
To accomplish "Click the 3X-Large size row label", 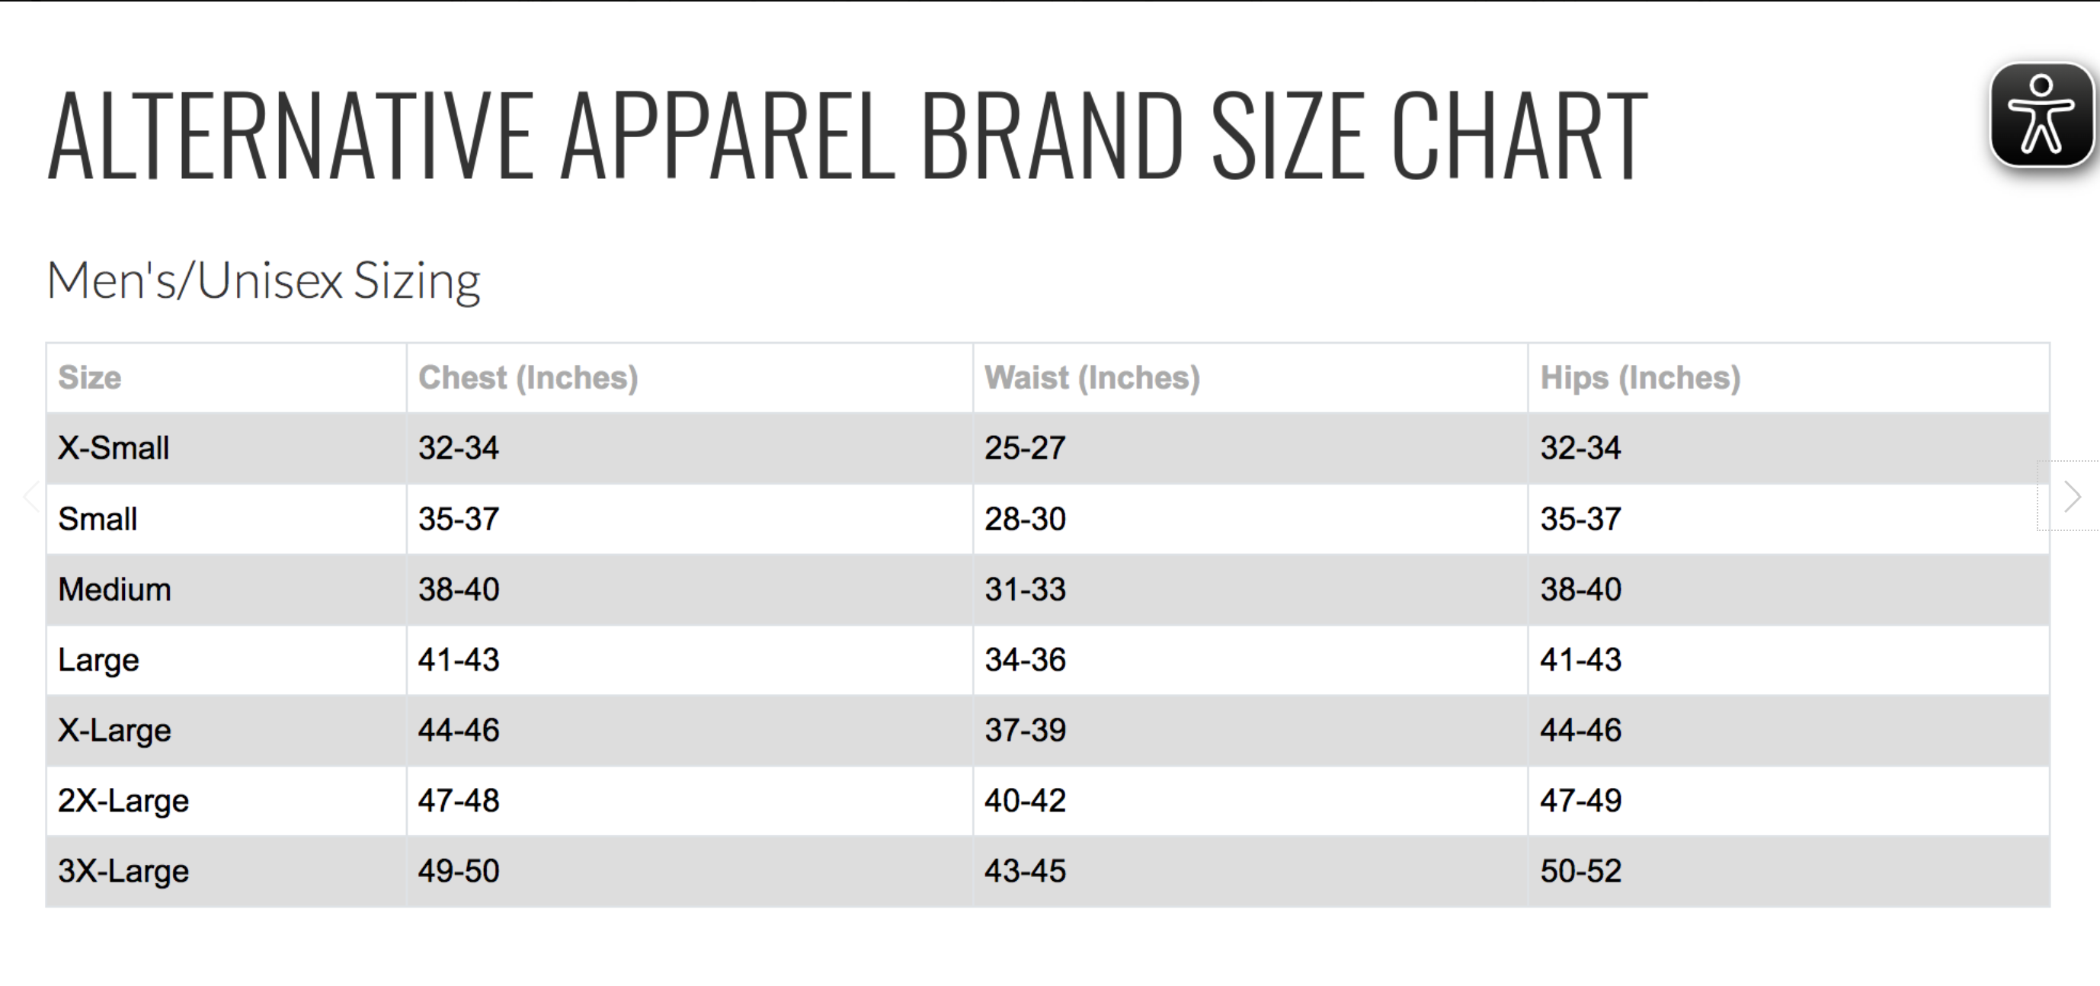I will click(123, 871).
